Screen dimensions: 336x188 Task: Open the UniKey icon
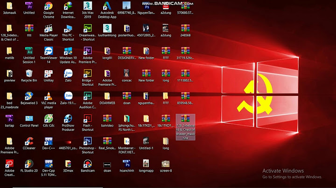coord(49,74)
